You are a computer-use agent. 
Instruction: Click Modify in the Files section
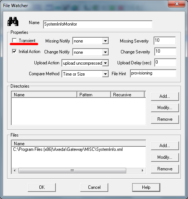click(165, 157)
